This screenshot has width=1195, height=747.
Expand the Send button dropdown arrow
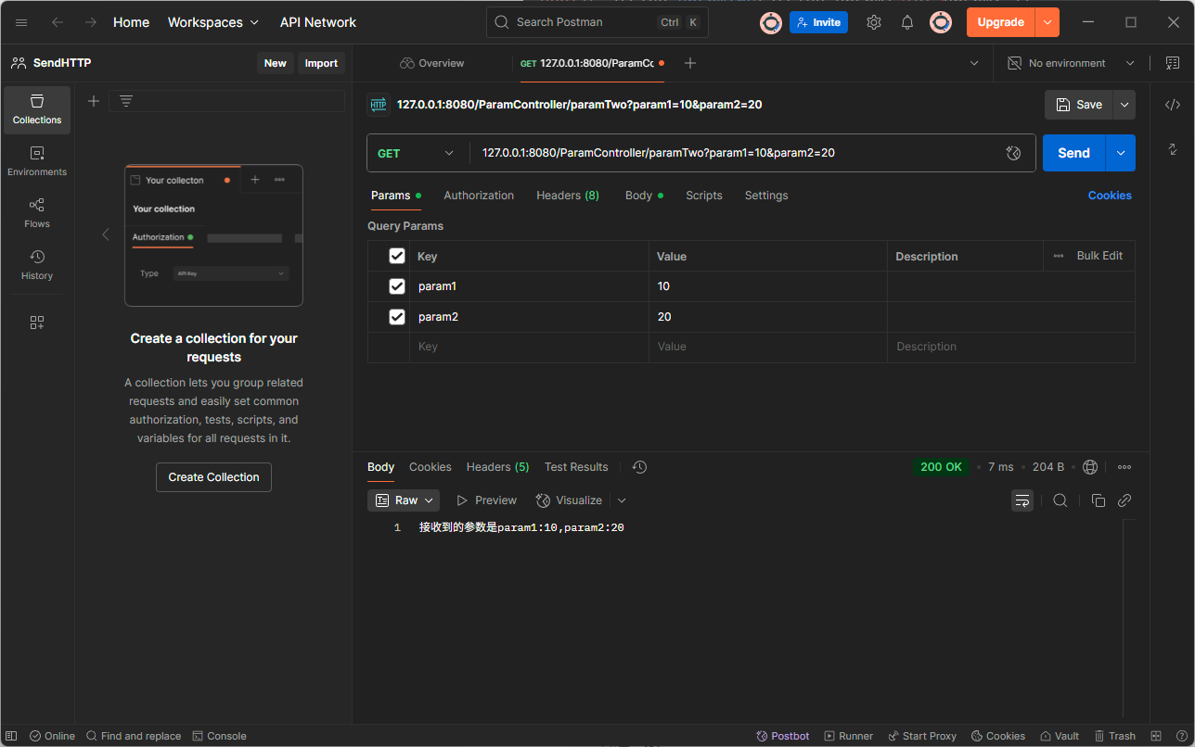[1121, 153]
